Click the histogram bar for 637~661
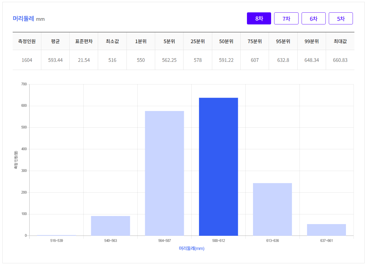368x266 pixels. pos(327,230)
